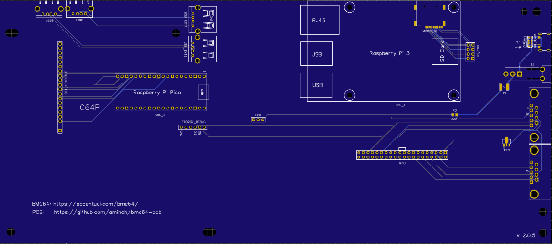The height and width of the screenshot is (244, 552).
Task: Select the REG regulator component
Action: [x=506, y=142]
